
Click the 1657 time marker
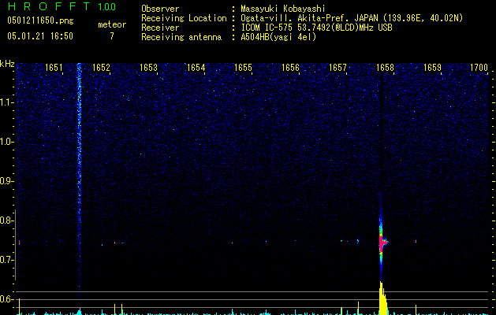[x=338, y=68]
